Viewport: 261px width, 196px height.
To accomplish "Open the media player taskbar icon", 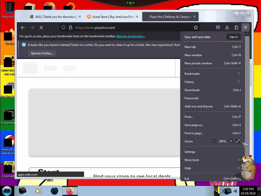I will 38,191.
